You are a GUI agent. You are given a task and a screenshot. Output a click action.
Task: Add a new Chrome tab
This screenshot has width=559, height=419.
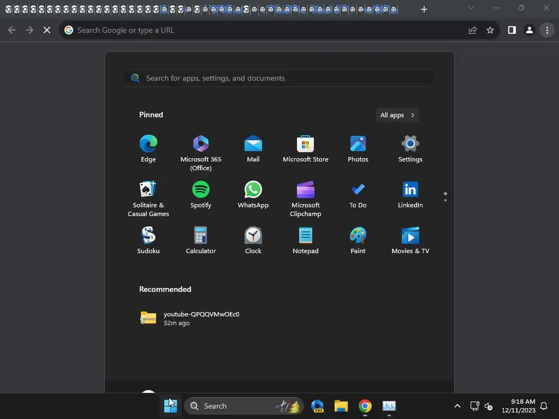(424, 9)
